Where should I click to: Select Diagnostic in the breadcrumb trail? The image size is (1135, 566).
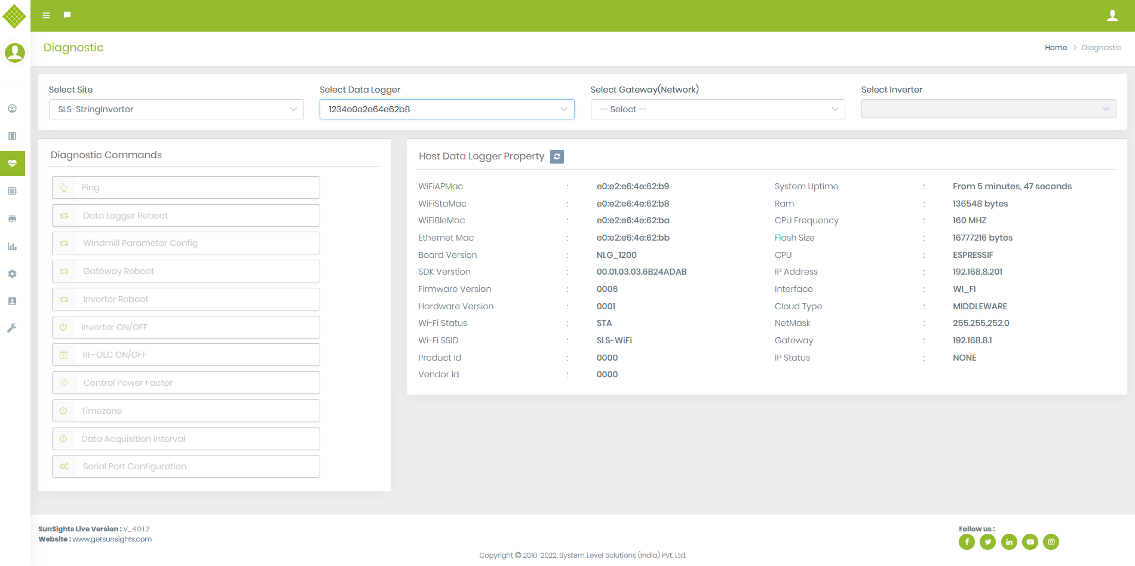tap(1102, 47)
